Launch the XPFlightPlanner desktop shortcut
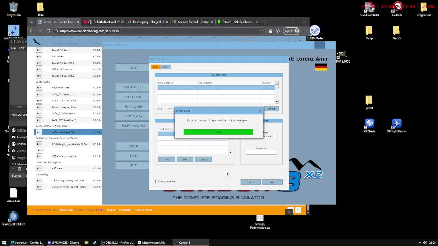Screen dimensions: 438x246 click(397, 126)
